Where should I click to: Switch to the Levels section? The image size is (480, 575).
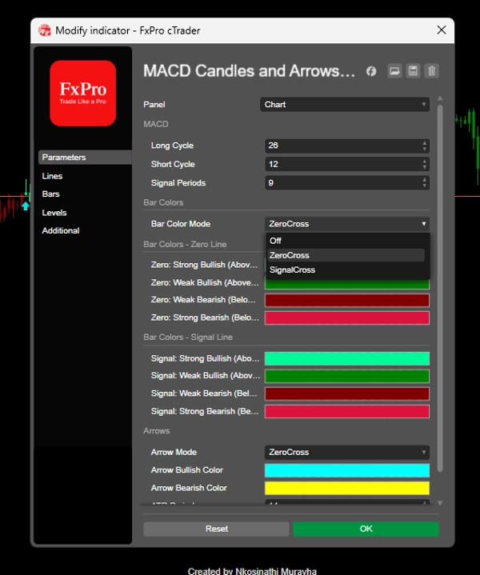tap(54, 213)
